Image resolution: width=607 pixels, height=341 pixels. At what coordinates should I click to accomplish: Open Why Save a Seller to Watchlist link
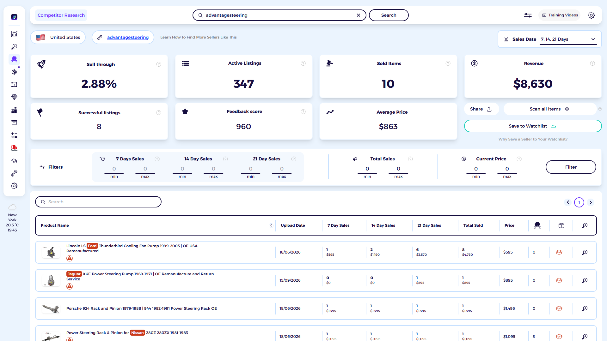click(x=533, y=139)
